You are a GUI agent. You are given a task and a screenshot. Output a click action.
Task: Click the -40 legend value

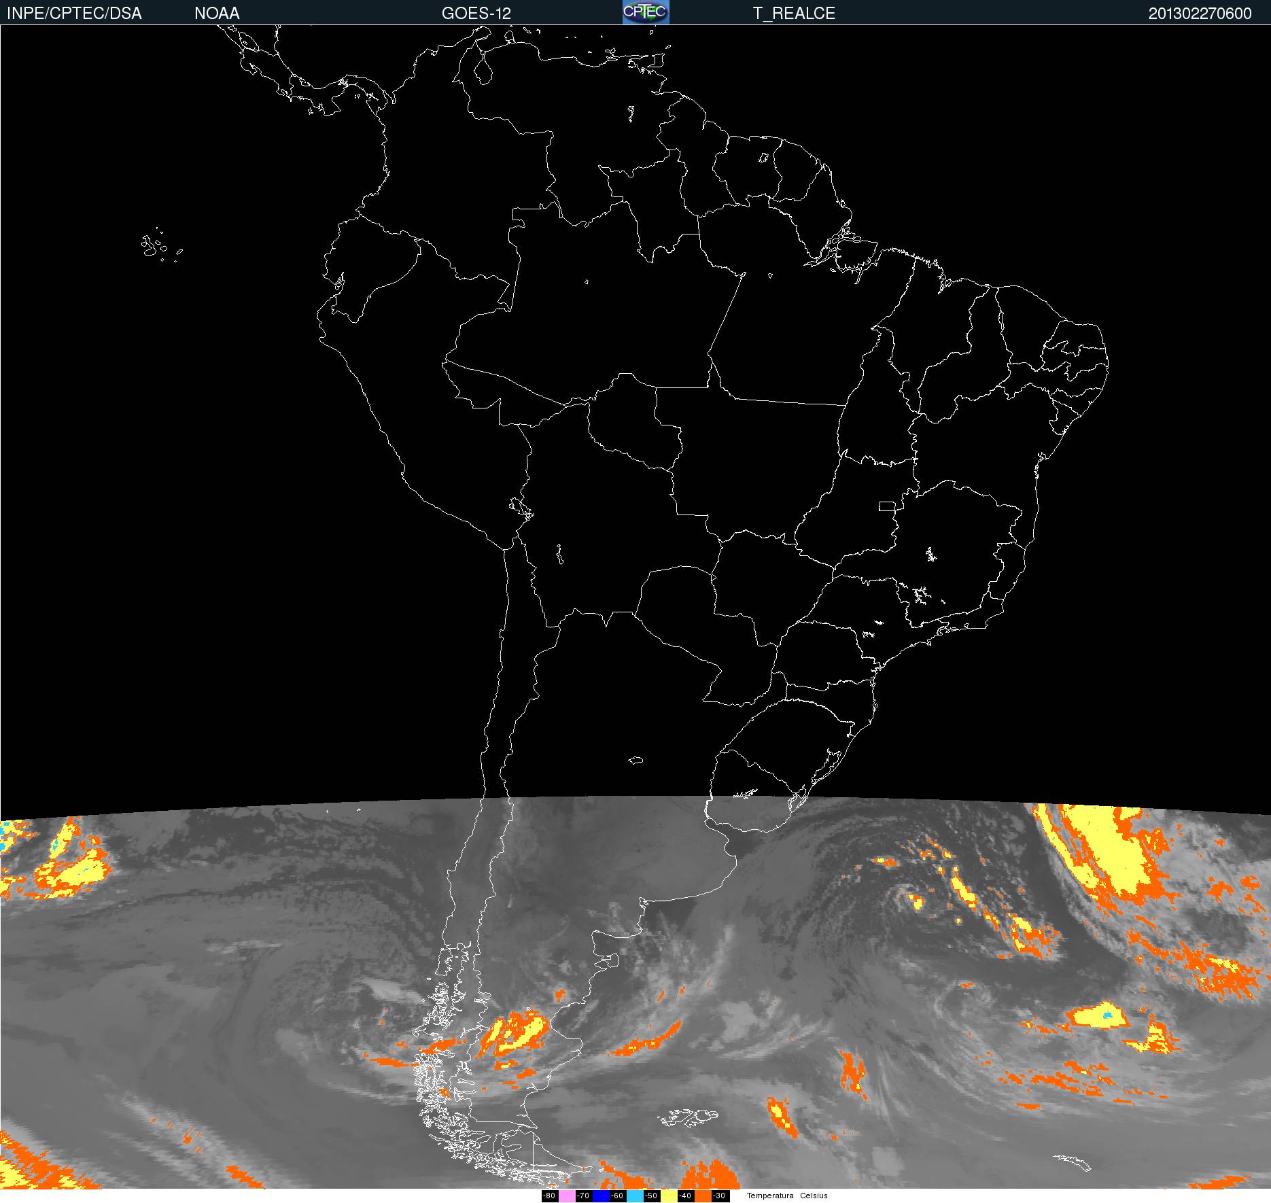pos(685,1196)
